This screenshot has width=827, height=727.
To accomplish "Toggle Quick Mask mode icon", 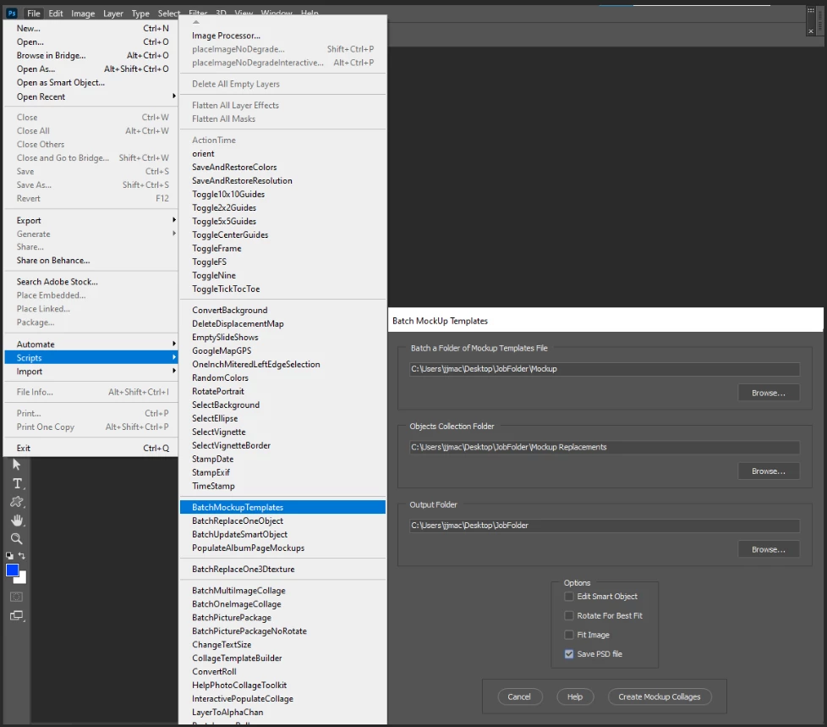I will pos(16,598).
